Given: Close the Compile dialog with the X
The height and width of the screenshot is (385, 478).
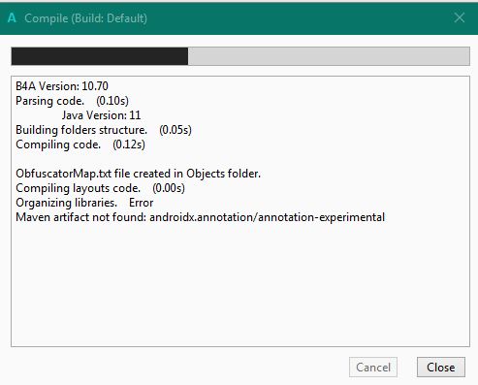Looking at the screenshot, I should click(460, 17).
